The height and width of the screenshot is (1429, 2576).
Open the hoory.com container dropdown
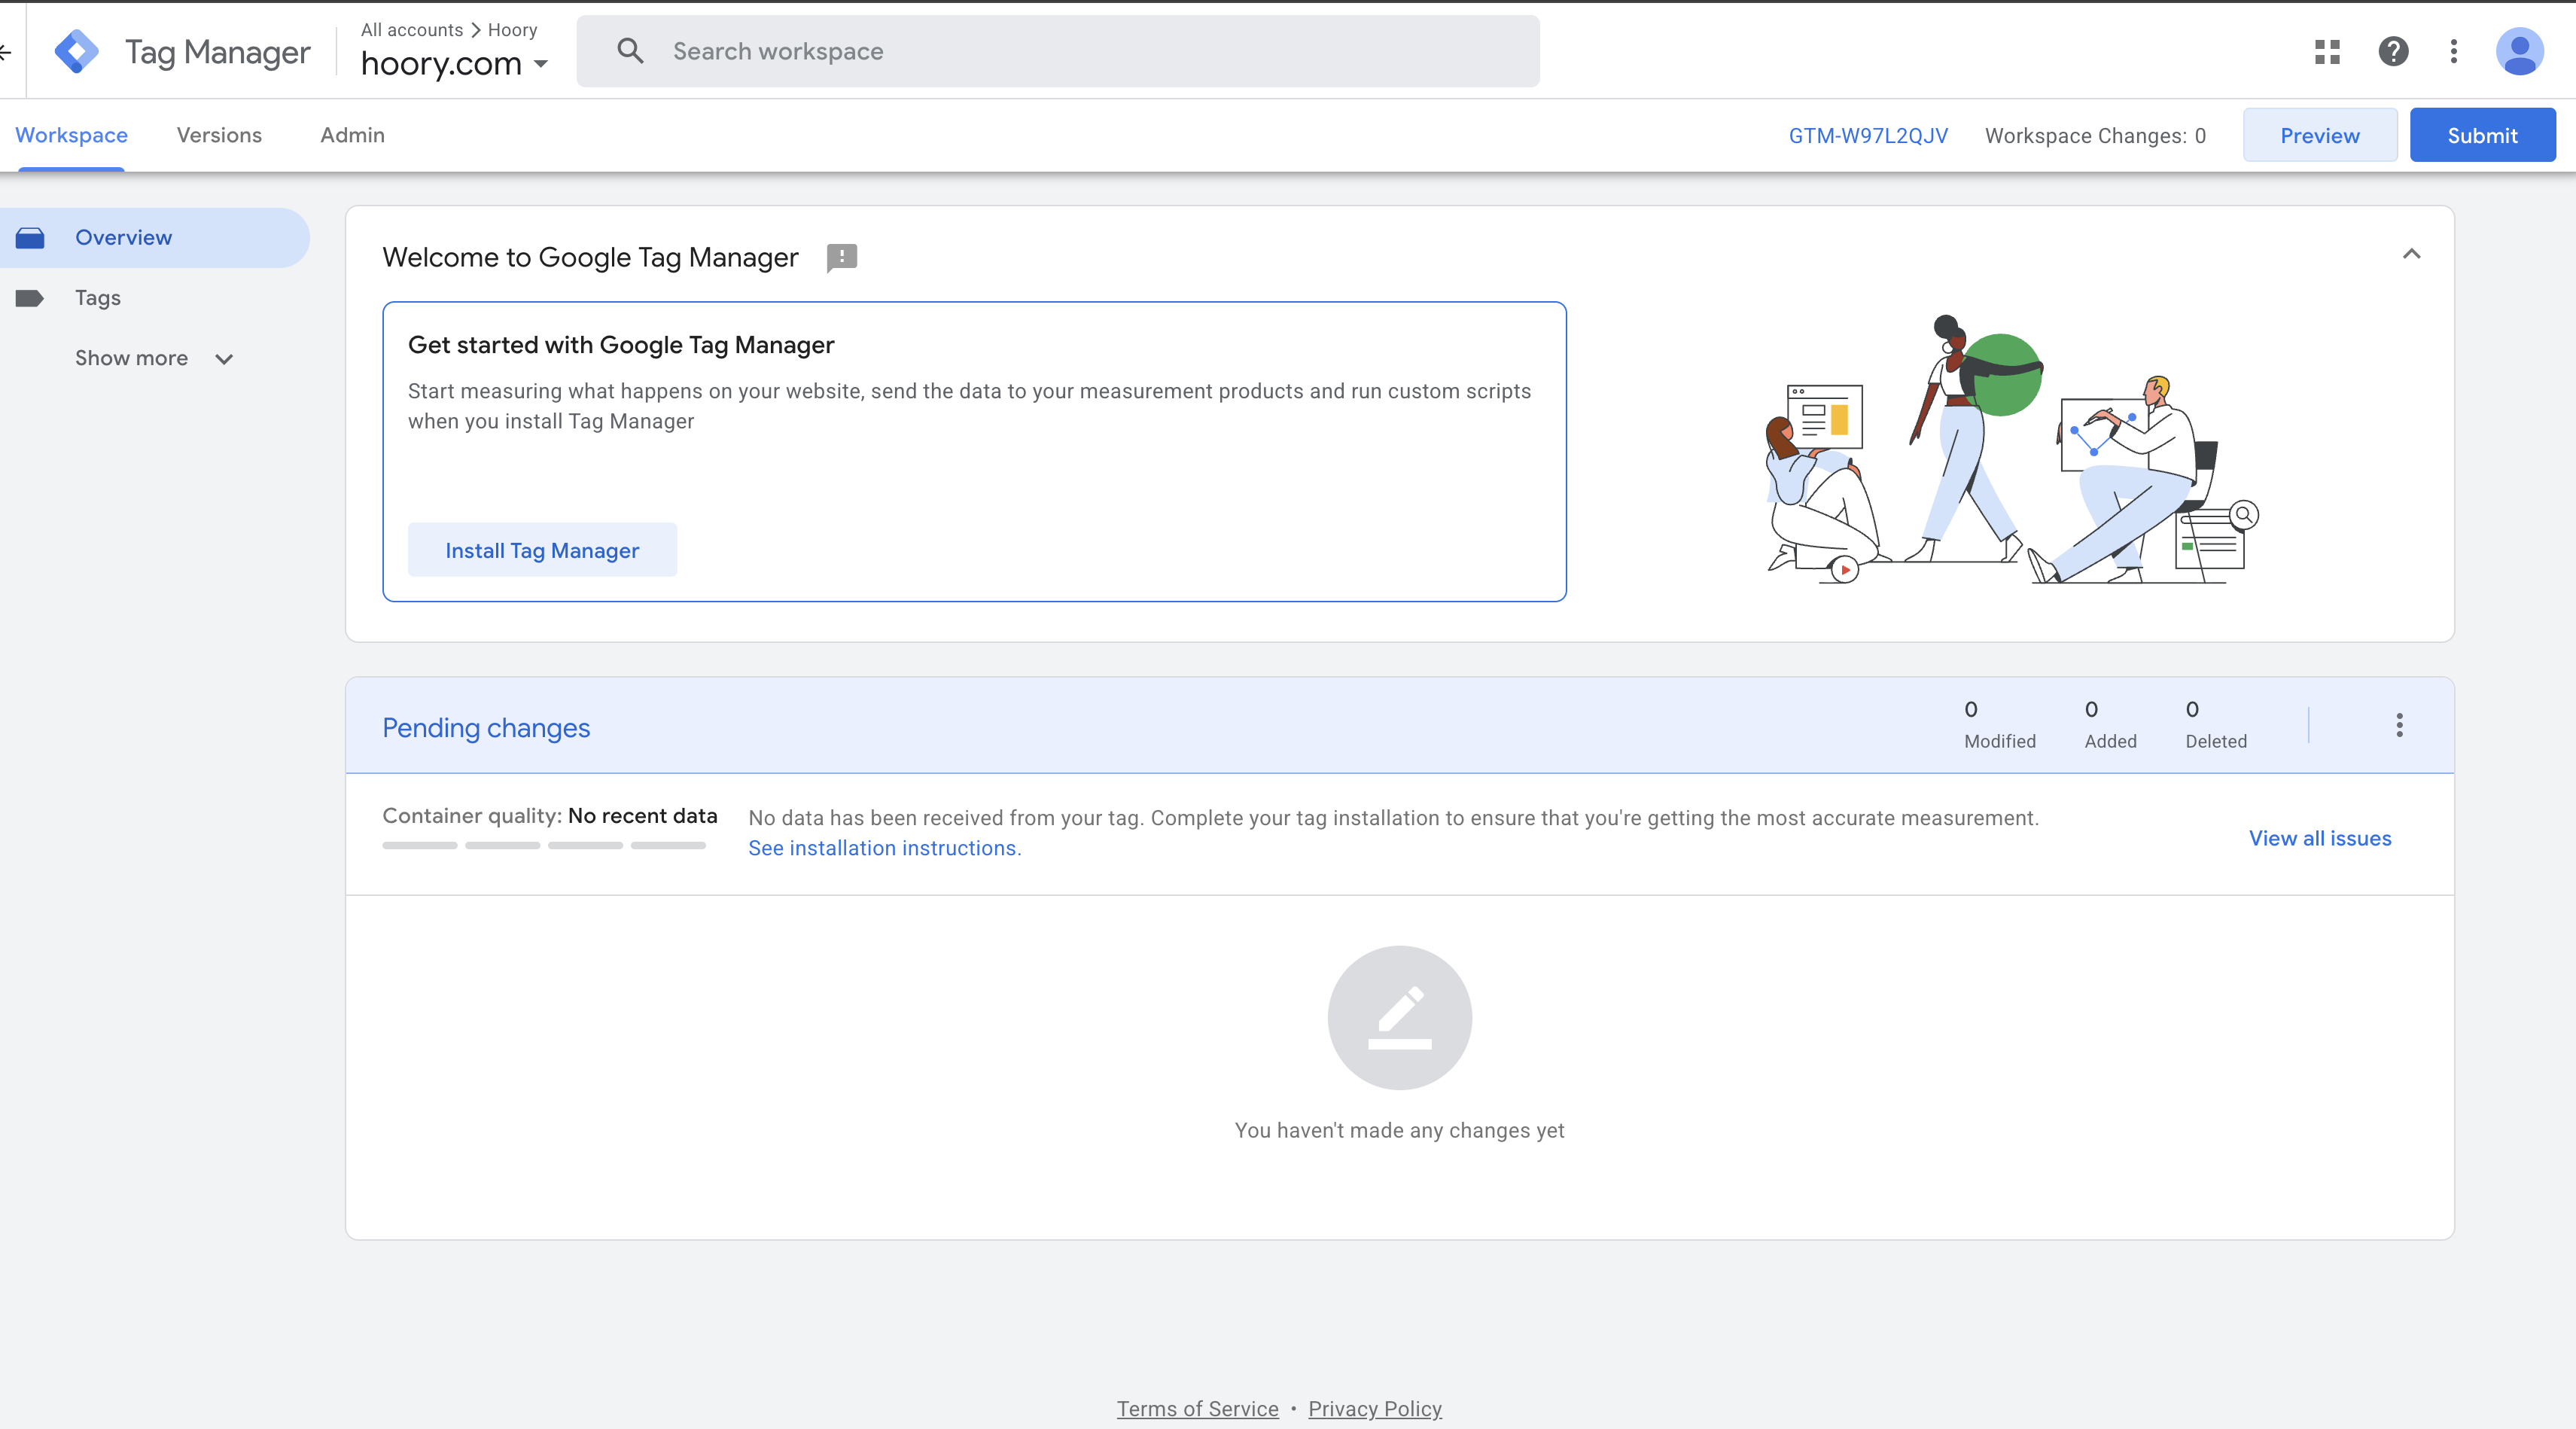coord(455,63)
